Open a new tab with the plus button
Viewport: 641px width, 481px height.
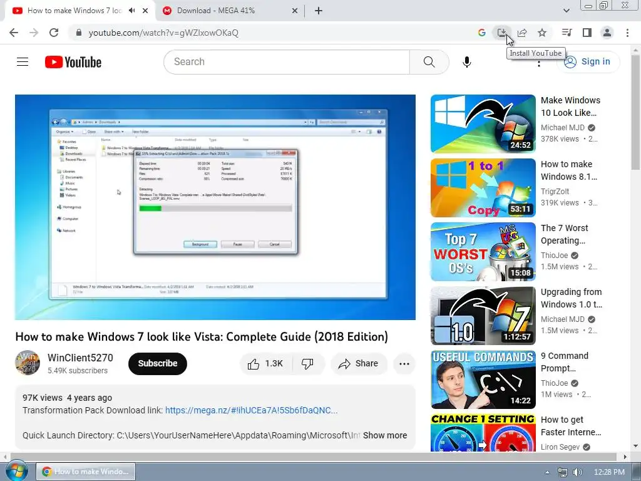pos(319,11)
